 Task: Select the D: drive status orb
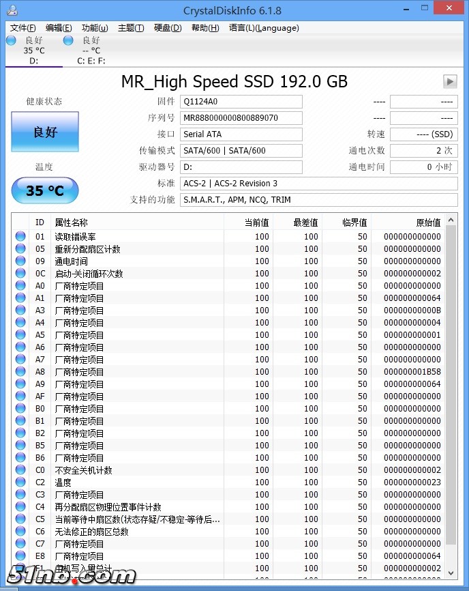coord(11,40)
